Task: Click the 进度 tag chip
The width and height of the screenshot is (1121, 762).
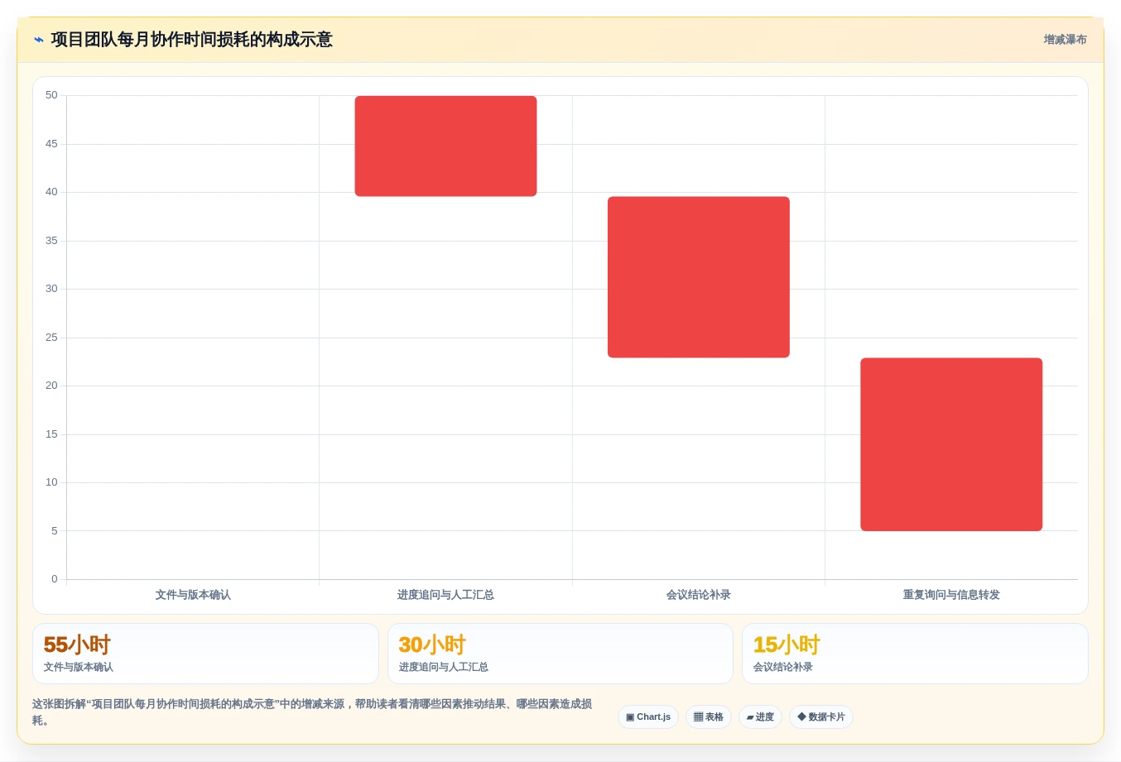Action: coord(760,717)
